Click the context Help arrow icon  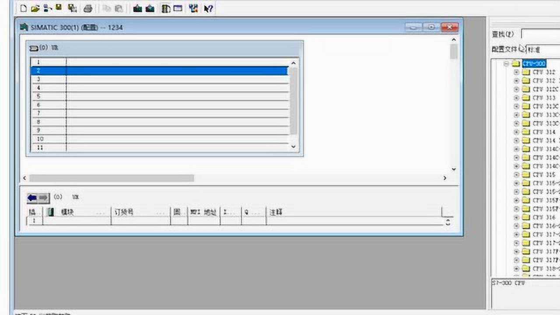(208, 8)
